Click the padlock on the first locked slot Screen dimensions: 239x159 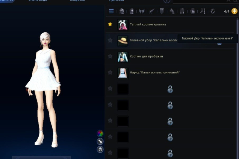[170, 89]
